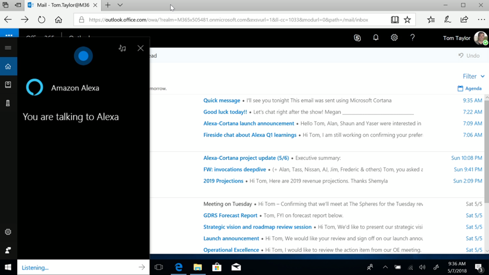Open Action Center notifications icon
Screen dimensions: 489x275
pyautogui.click(x=479, y=267)
